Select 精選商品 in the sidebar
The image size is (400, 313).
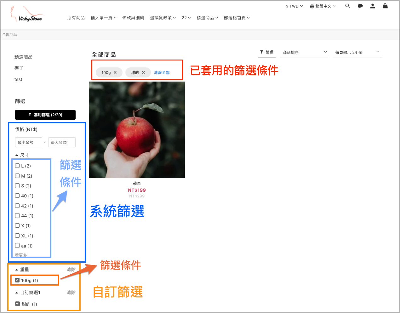(23, 57)
